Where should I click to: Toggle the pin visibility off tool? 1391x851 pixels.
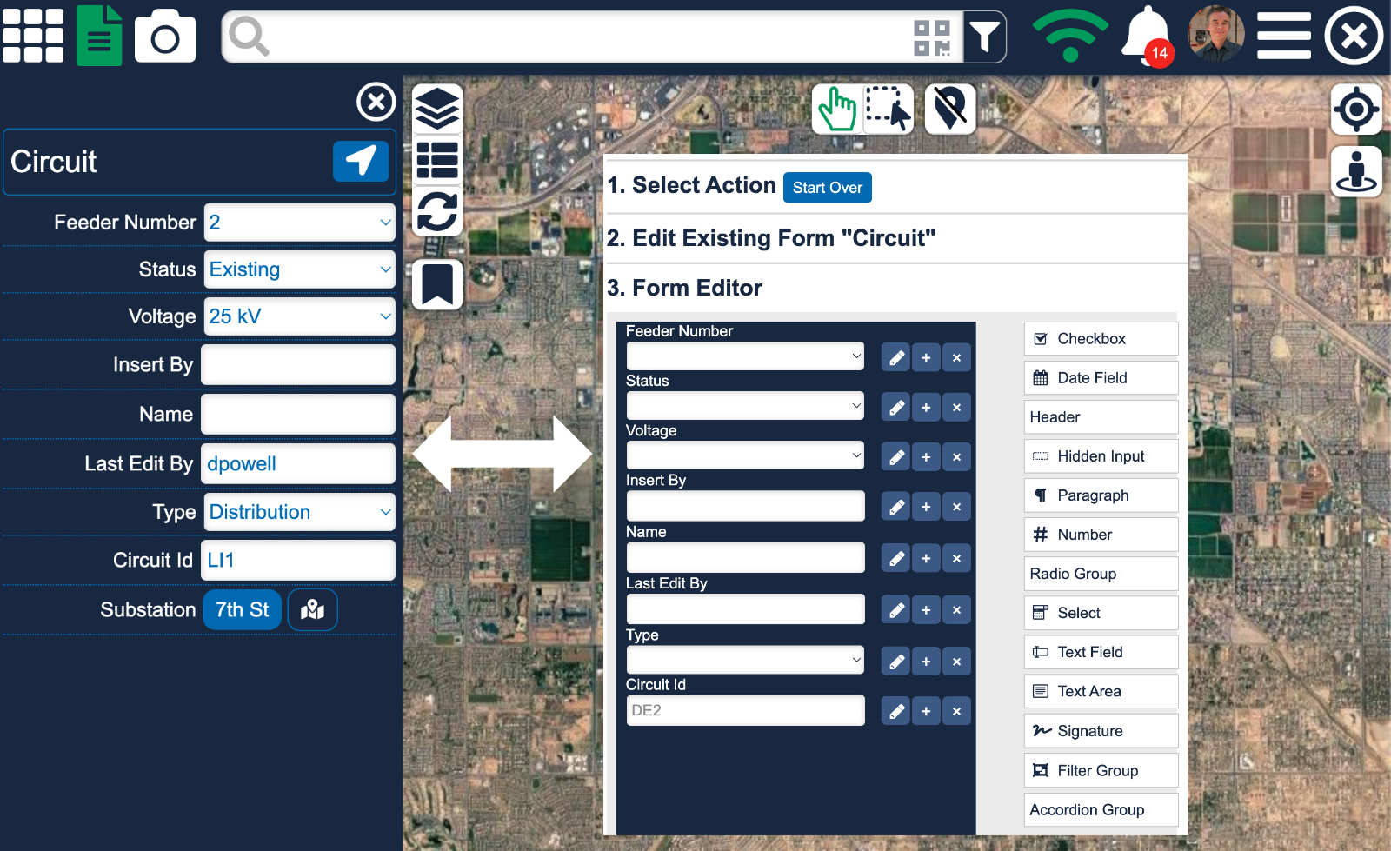948,108
